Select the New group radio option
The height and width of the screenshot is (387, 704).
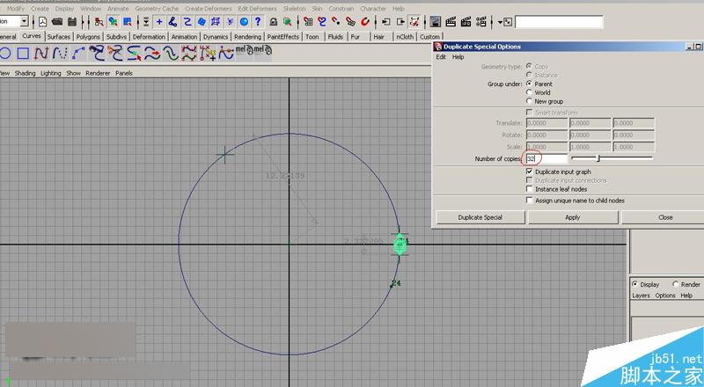(x=529, y=101)
